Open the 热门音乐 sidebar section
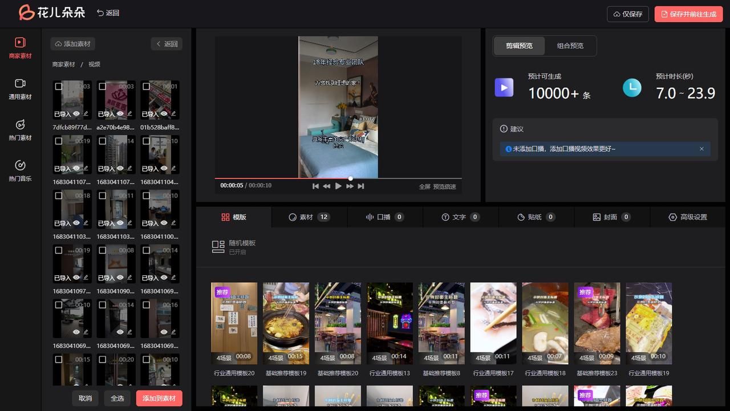Image resolution: width=730 pixels, height=411 pixels. [x=20, y=171]
